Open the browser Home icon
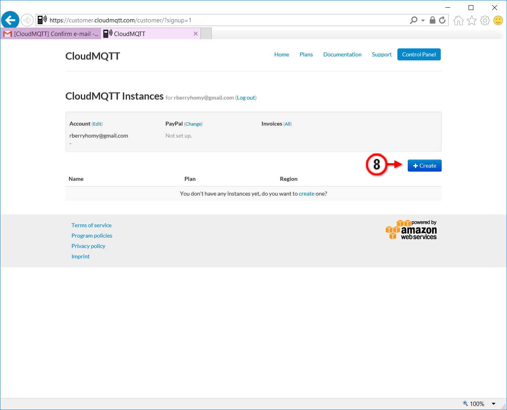507x410 pixels. tap(459, 20)
